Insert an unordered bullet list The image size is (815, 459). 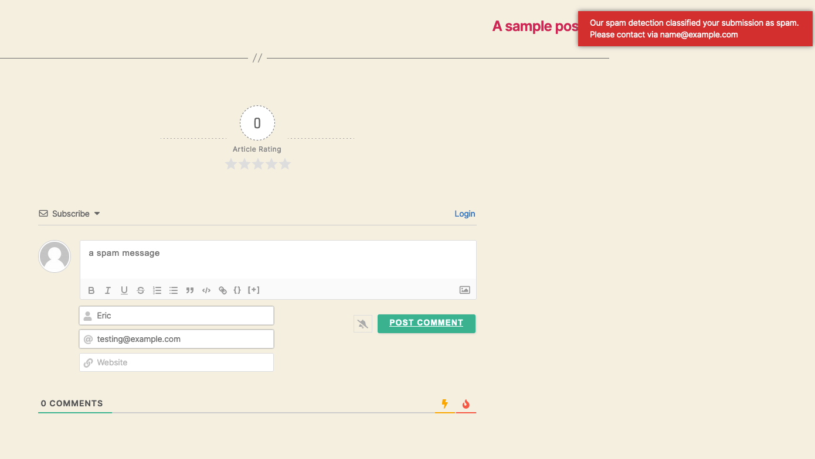174,290
